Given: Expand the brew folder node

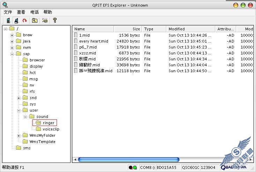Looking at the screenshot, I should (12, 35).
